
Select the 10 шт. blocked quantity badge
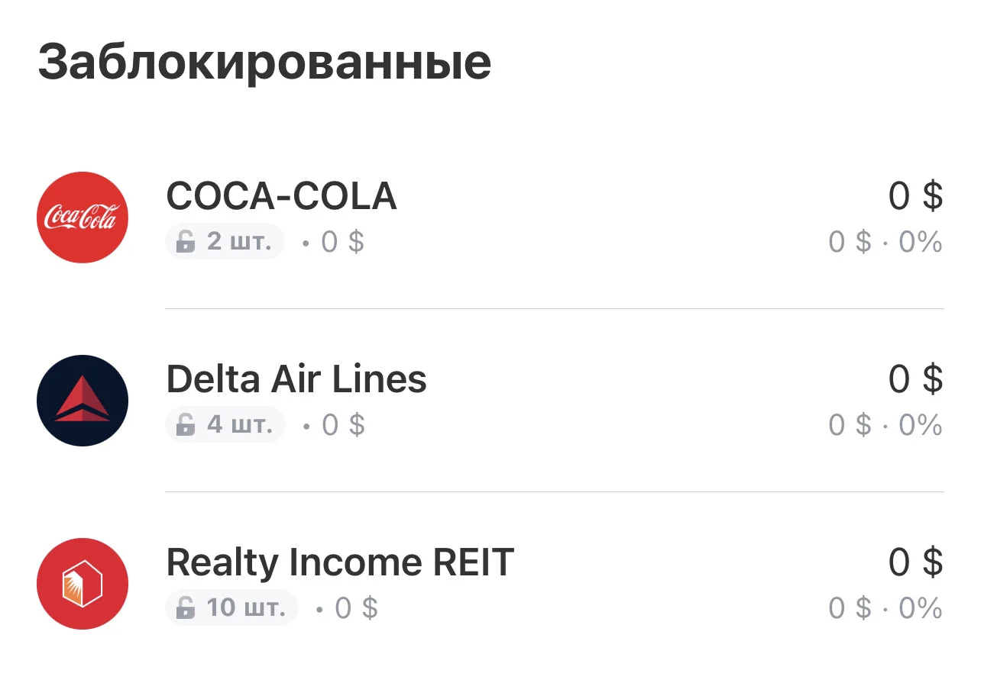(231, 608)
